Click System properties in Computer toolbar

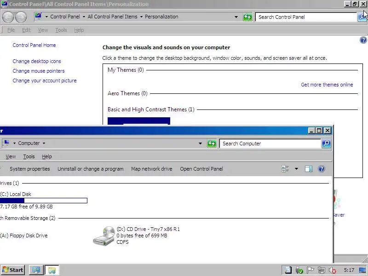click(30, 169)
